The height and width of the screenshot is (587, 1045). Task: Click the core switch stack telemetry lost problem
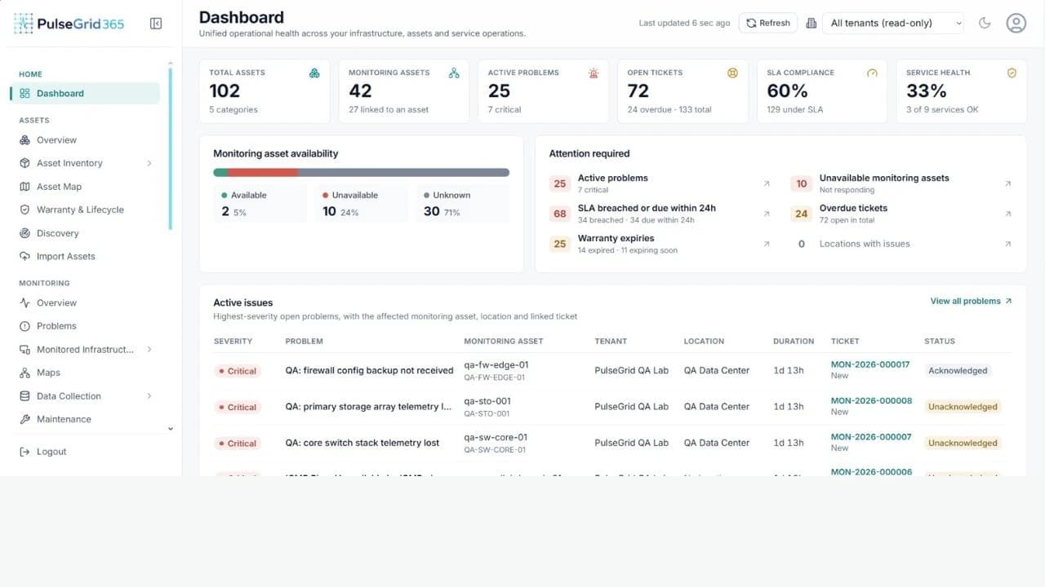[362, 443]
